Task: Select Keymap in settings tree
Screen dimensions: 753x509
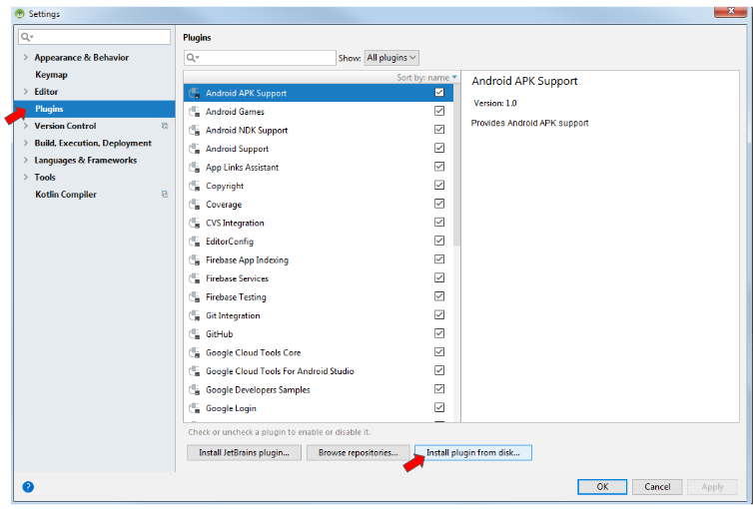Action: coord(51,75)
